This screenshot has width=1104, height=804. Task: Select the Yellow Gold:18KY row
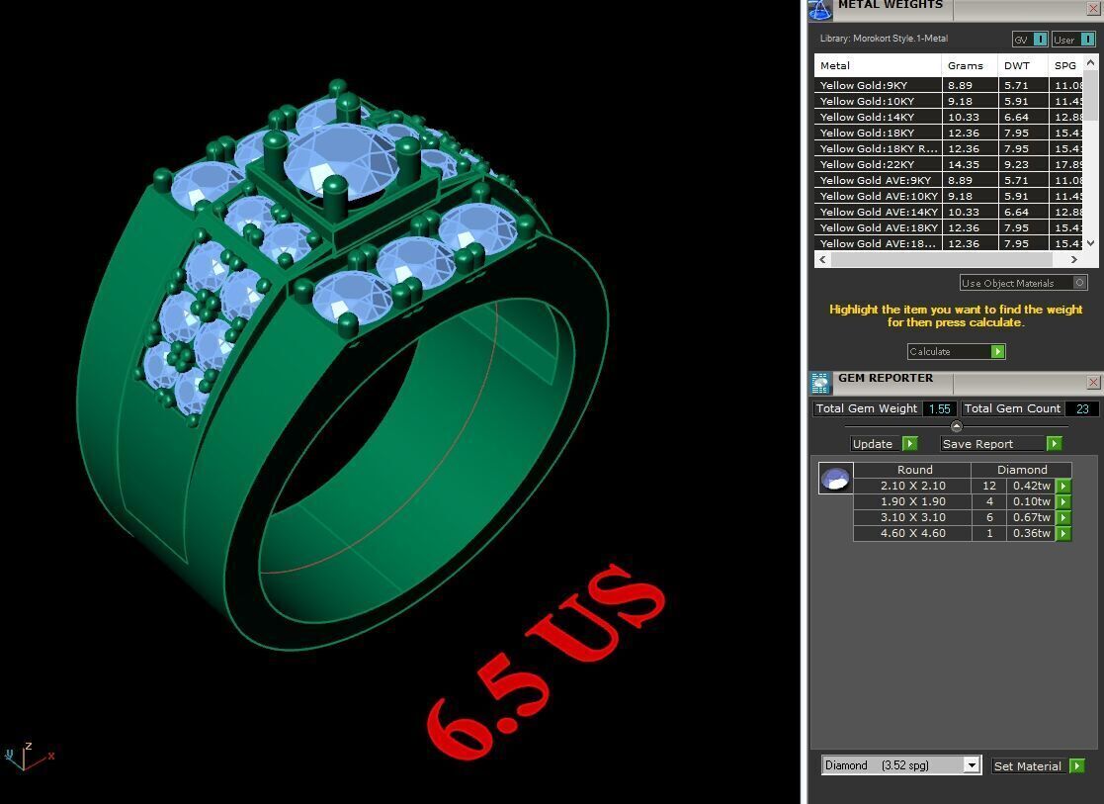tap(949, 134)
